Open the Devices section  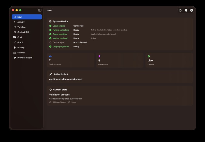27,53
